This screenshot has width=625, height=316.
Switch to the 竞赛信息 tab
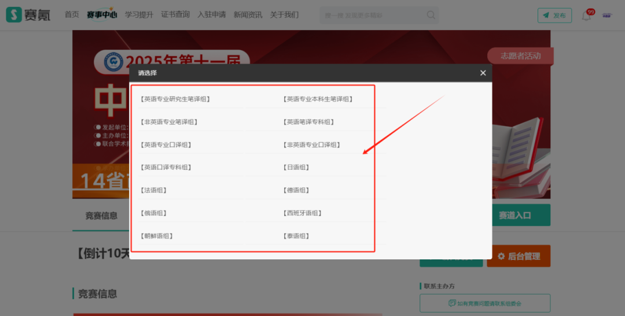click(x=101, y=215)
